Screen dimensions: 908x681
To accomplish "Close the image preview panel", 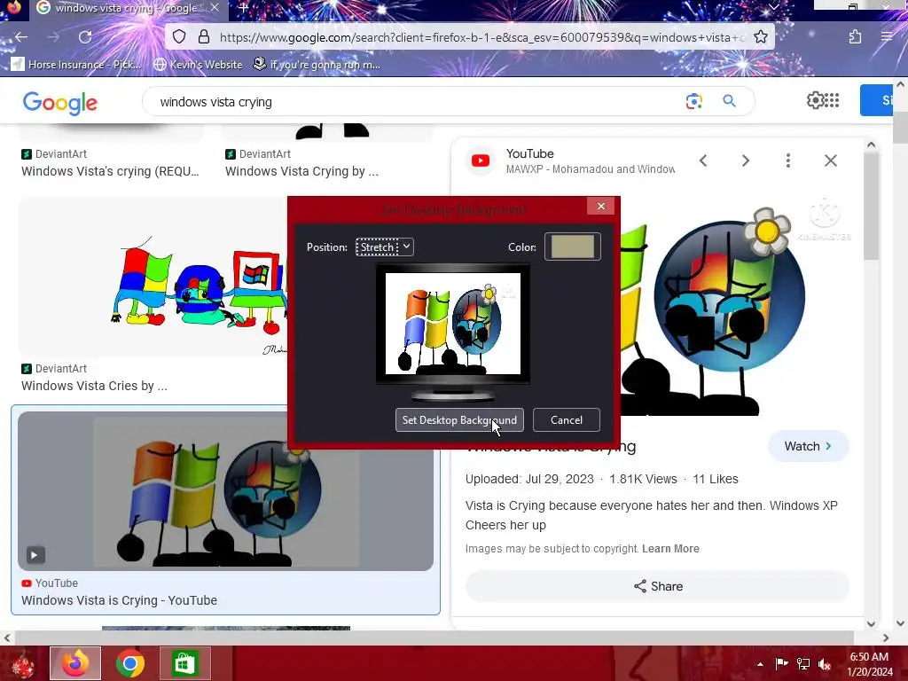I will 830,160.
